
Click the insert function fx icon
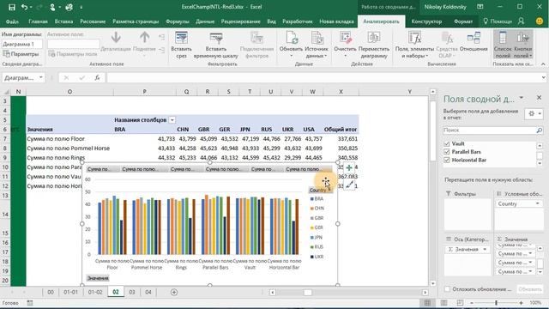pyautogui.click(x=97, y=78)
